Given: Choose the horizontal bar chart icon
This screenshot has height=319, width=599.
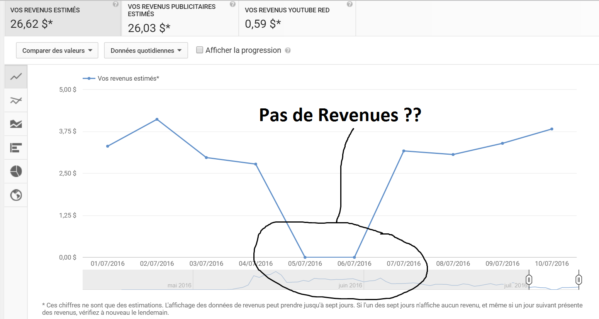Looking at the screenshot, I should pyautogui.click(x=16, y=148).
